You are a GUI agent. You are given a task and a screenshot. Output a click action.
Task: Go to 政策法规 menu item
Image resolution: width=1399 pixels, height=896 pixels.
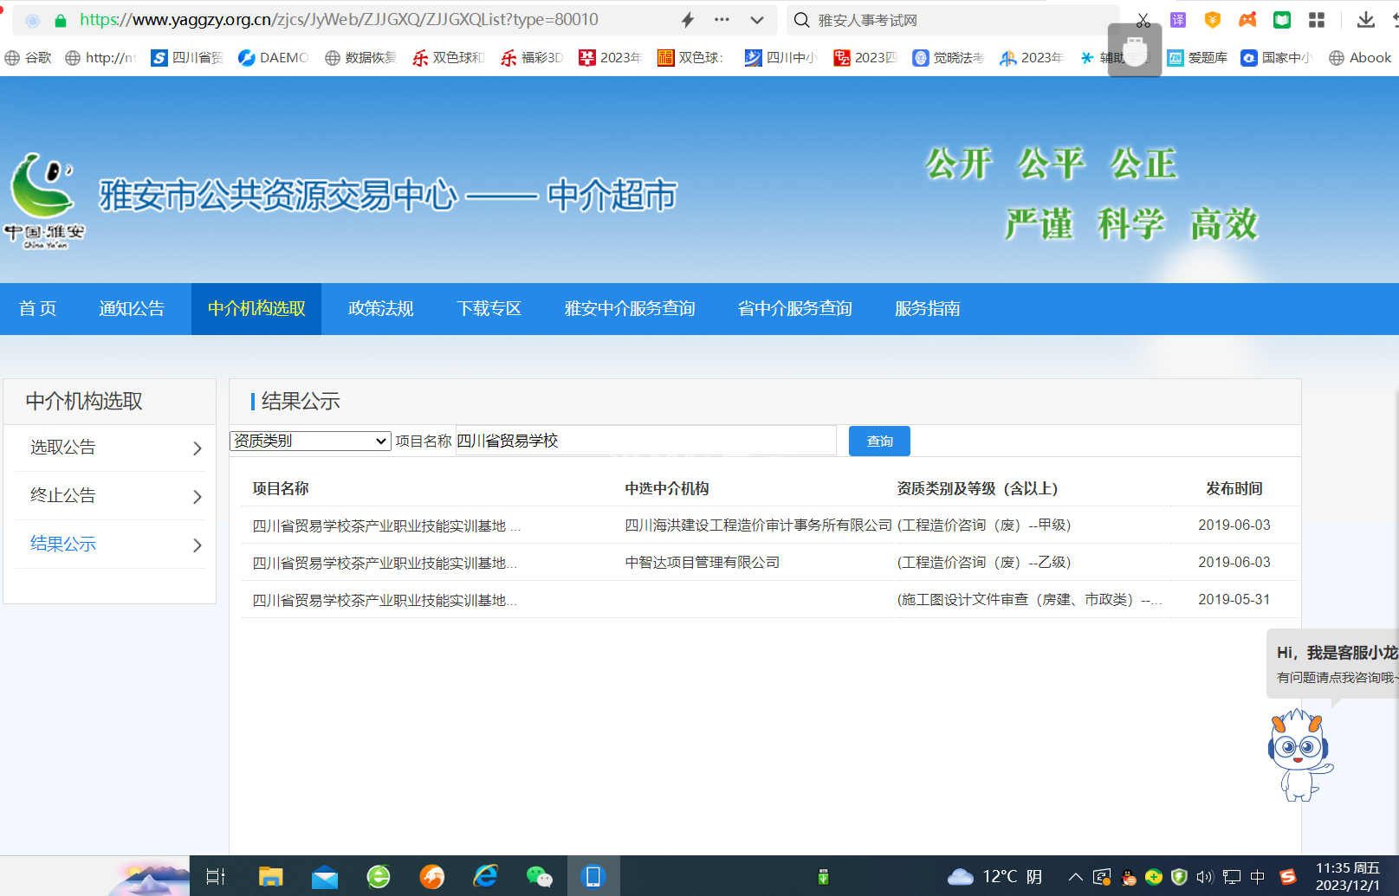pyautogui.click(x=380, y=309)
